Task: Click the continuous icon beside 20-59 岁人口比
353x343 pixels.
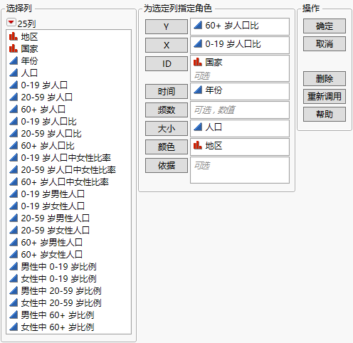Action: tap(14, 134)
